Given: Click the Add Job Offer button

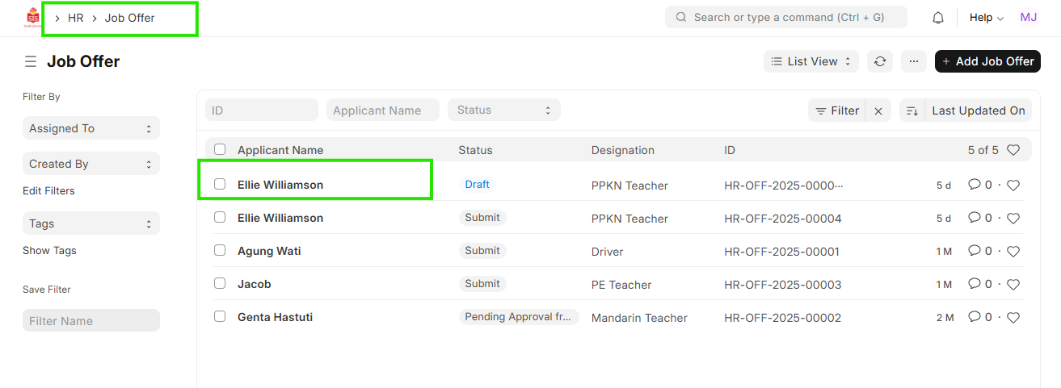Looking at the screenshot, I should coord(987,61).
